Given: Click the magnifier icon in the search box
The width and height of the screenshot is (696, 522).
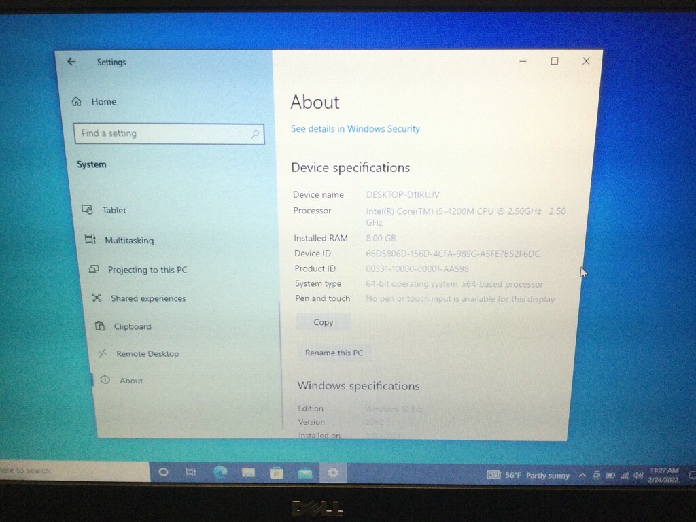Looking at the screenshot, I should pyautogui.click(x=255, y=134).
